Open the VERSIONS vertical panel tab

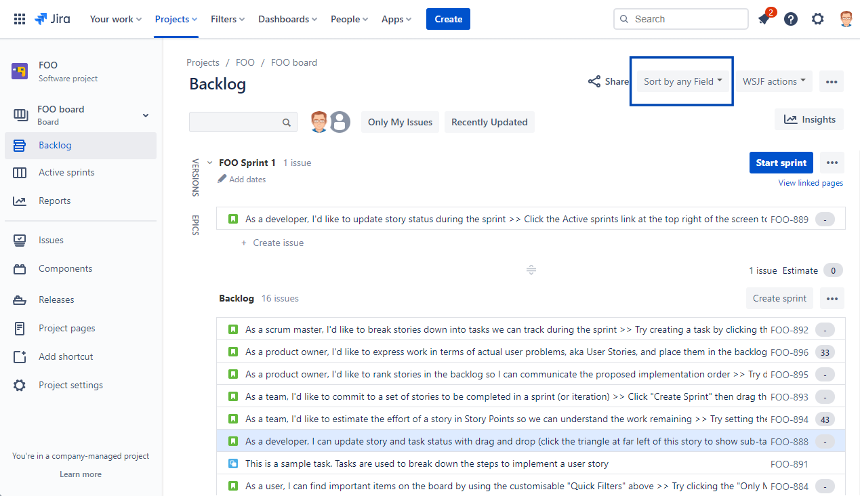(195, 178)
